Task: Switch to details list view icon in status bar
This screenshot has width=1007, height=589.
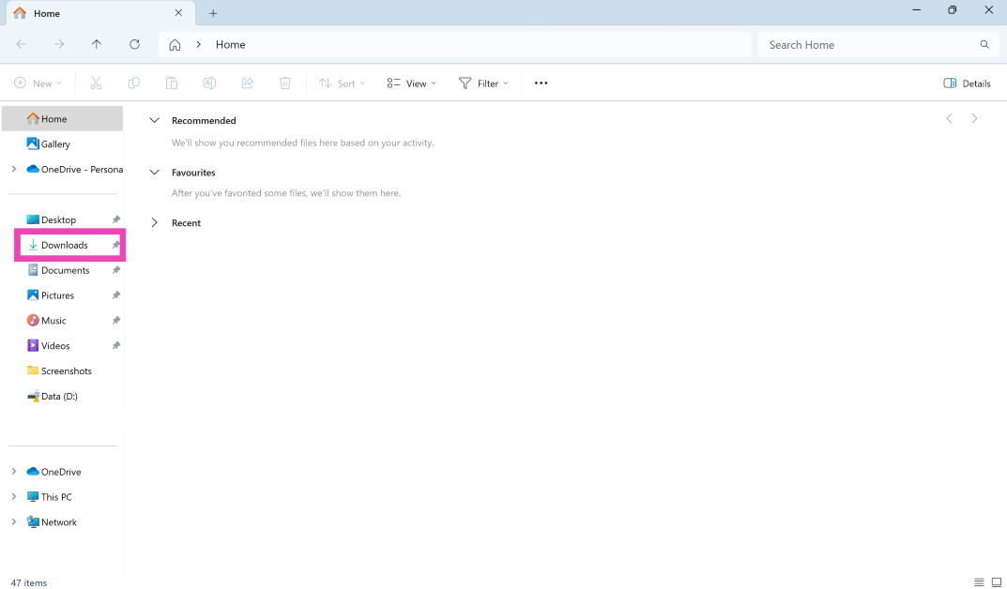Action: [979, 582]
